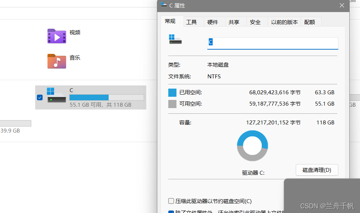Click the disk usage donut chart

tap(252, 146)
